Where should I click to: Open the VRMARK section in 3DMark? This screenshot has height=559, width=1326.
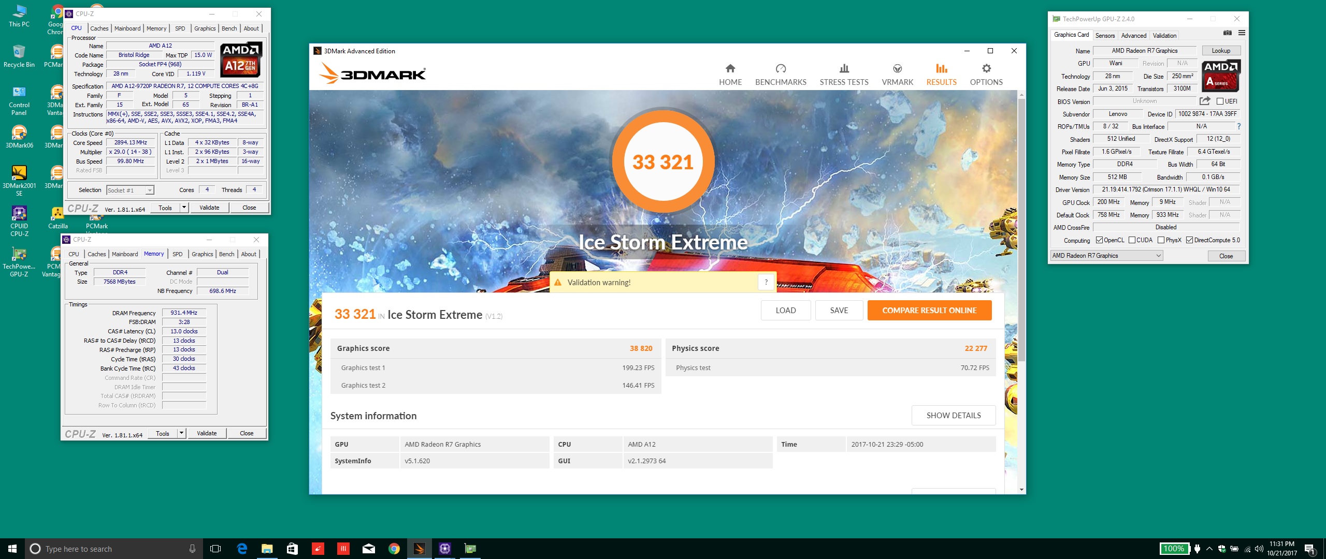click(x=897, y=75)
